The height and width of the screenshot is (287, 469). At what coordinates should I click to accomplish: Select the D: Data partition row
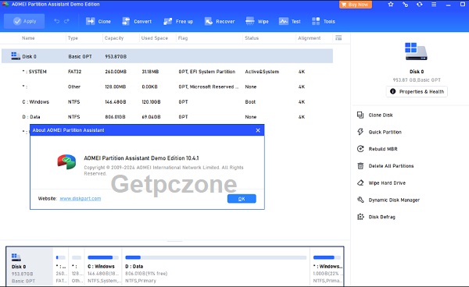point(167,117)
